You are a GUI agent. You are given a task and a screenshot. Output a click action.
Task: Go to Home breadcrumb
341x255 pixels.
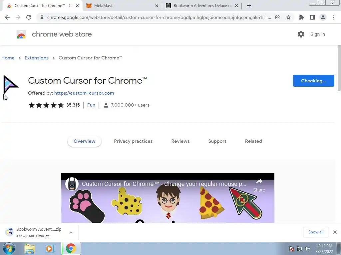point(8,58)
